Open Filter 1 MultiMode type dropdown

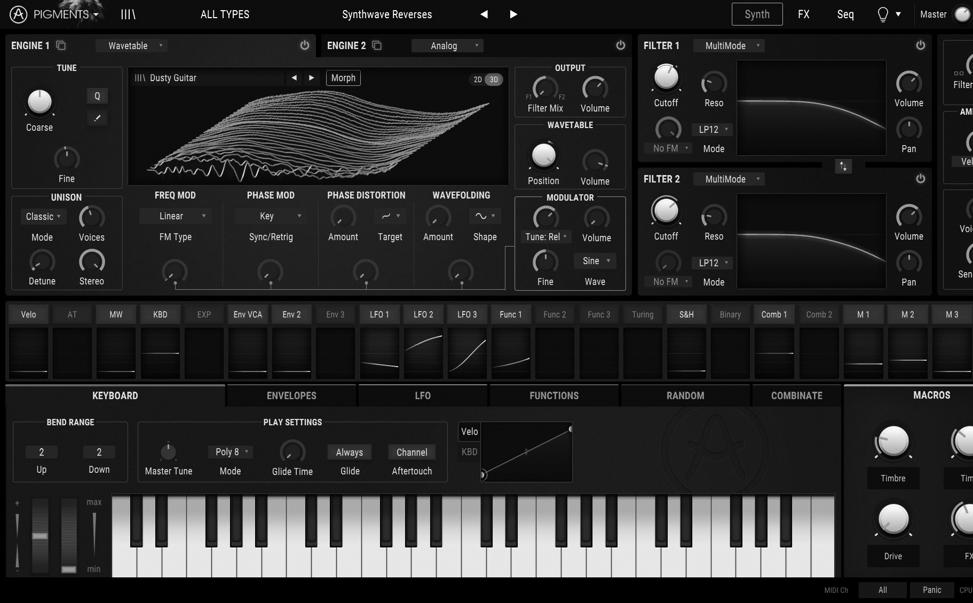click(x=729, y=46)
